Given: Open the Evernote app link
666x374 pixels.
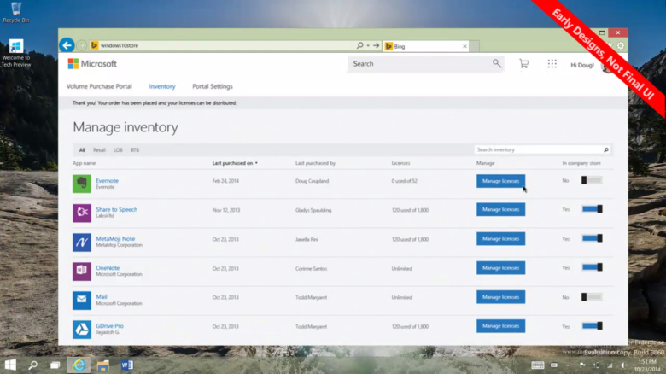Looking at the screenshot, I should 107,181.
